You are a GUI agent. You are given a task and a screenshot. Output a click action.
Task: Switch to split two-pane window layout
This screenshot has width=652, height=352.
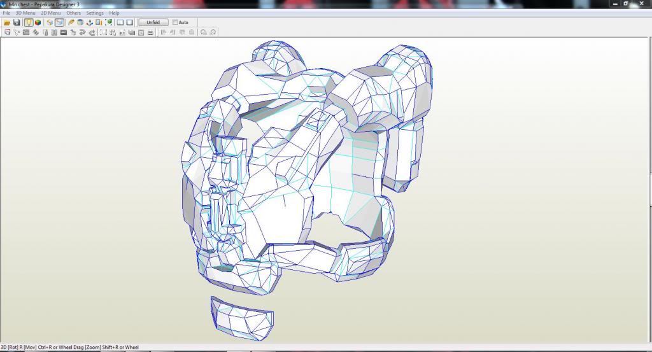120,22
